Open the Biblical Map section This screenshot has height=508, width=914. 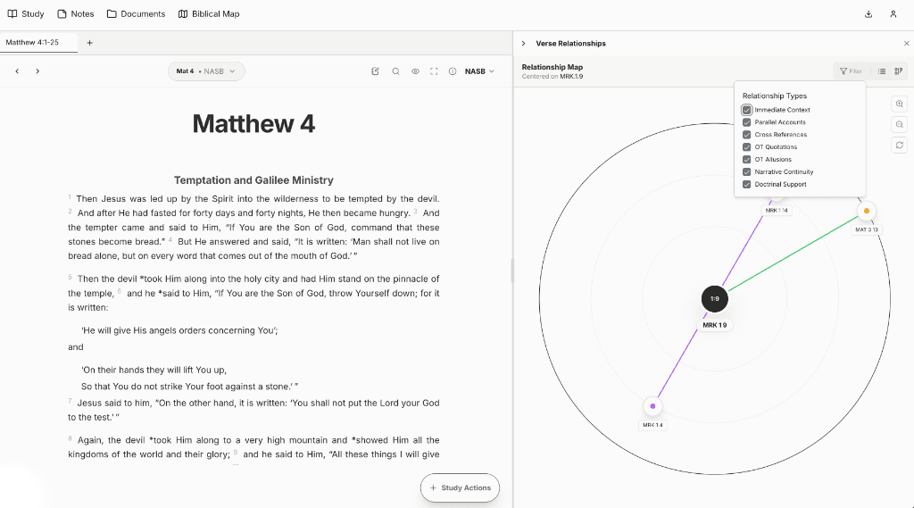pos(209,14)
